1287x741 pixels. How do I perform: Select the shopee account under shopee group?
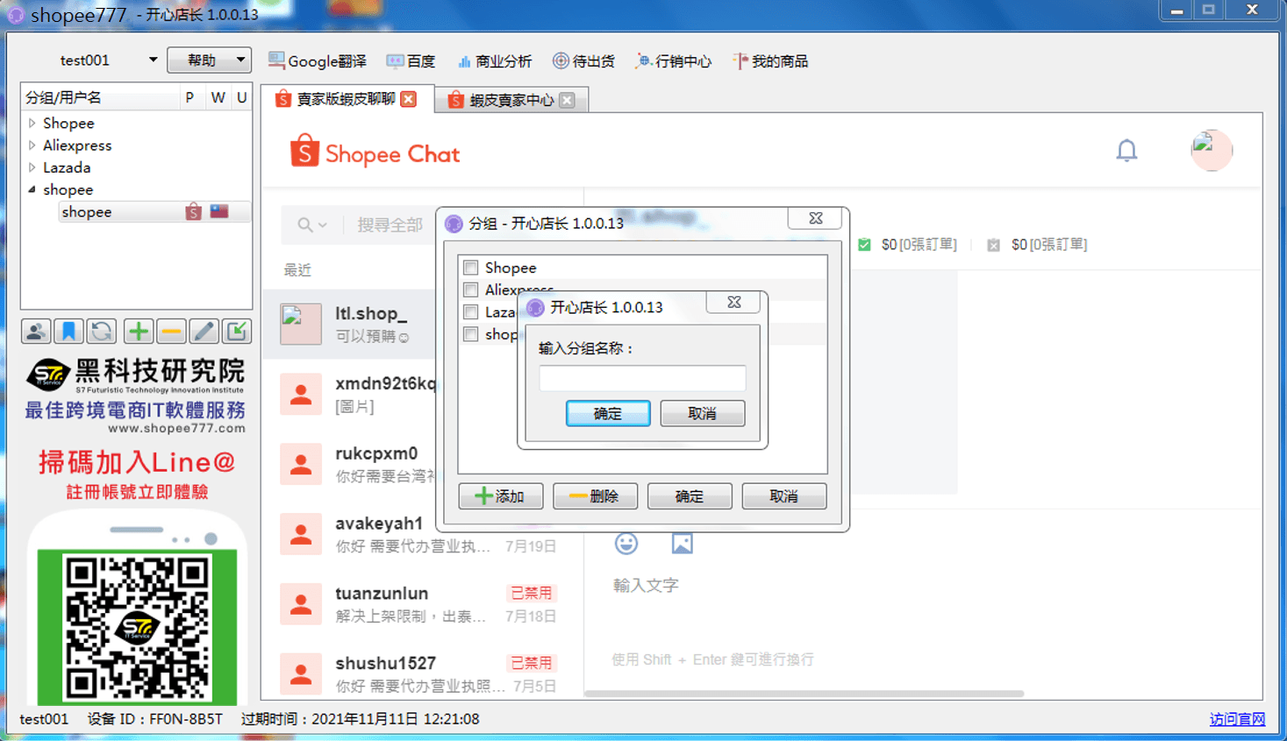coord(155,211)
